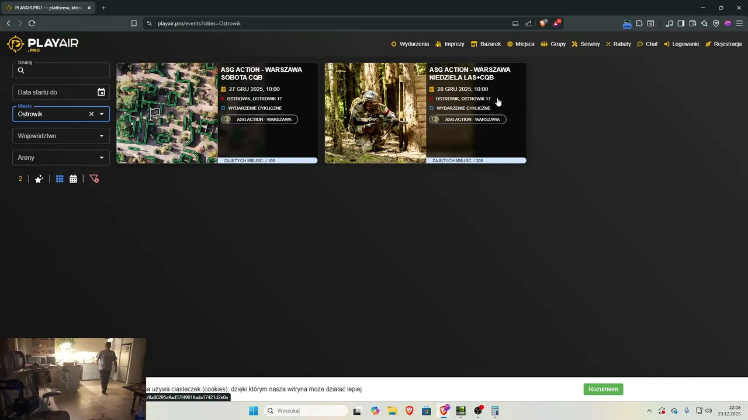This screenshot has height=420, width=748.
Task: Click the Logowanie login link
Action: [x=681, y=44]
